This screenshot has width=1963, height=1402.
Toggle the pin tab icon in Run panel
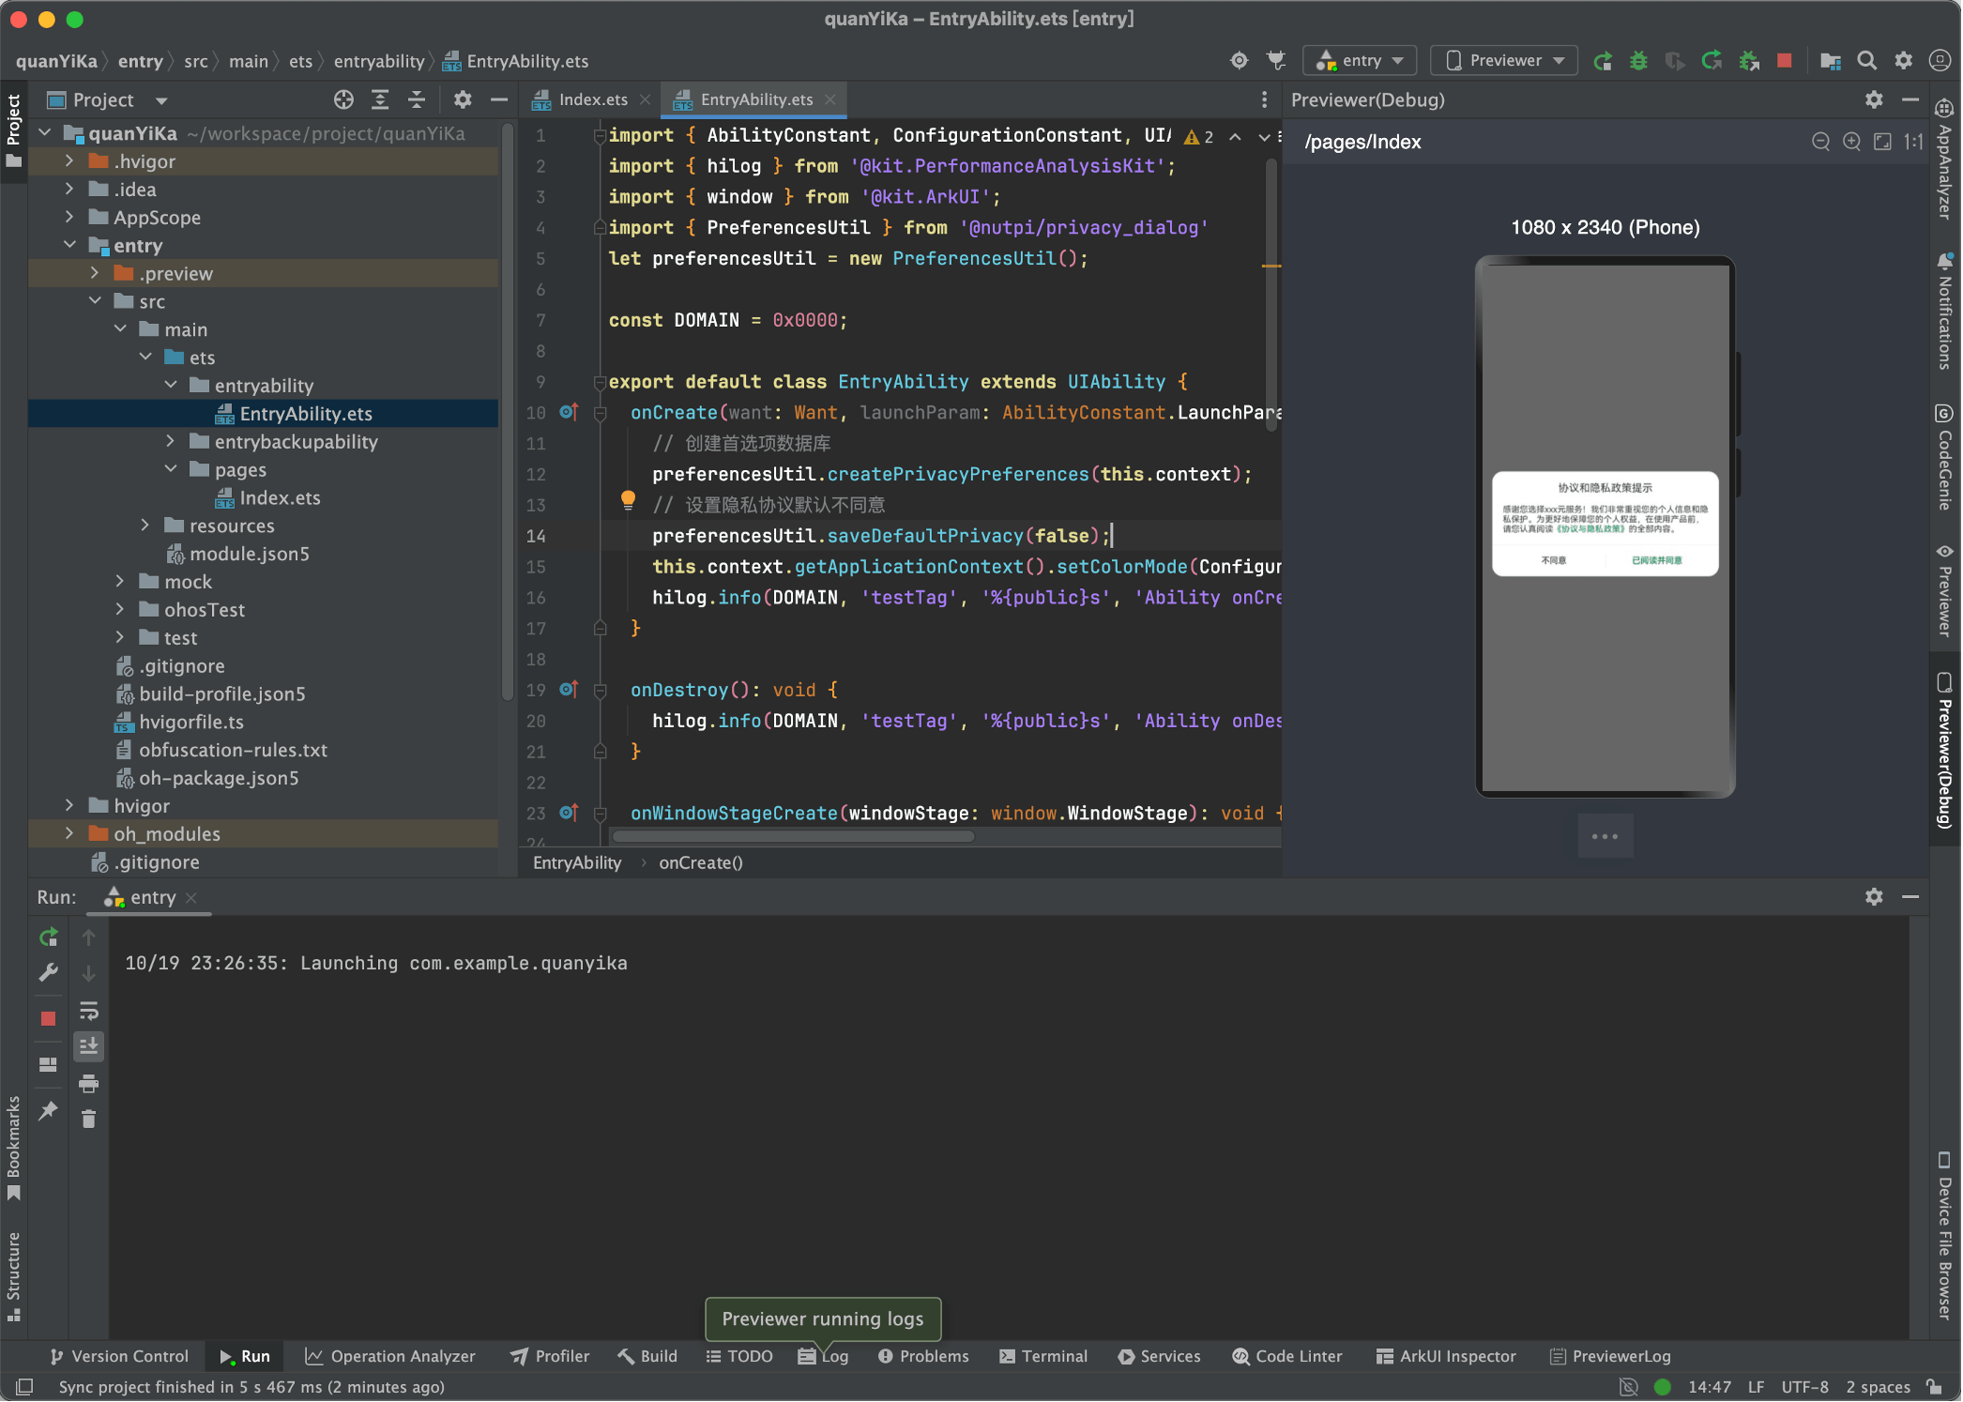coord(48,1111)
